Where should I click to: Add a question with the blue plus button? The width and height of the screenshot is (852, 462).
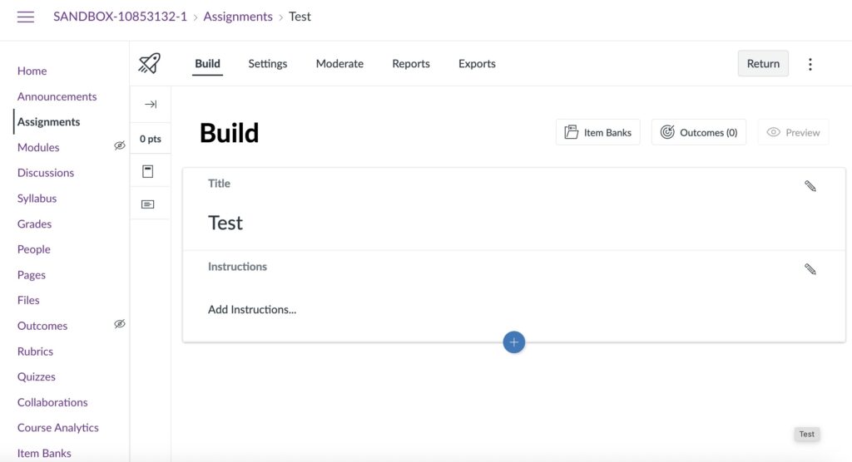514,342
